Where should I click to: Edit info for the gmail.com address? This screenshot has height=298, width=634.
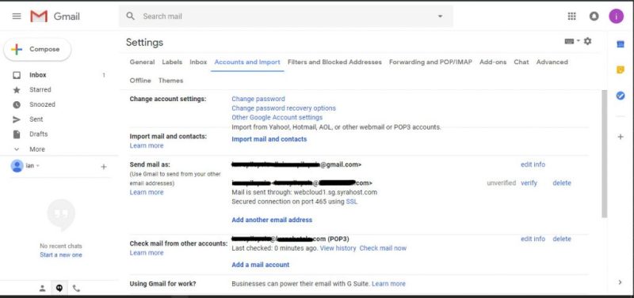click(x=533, y=164)
